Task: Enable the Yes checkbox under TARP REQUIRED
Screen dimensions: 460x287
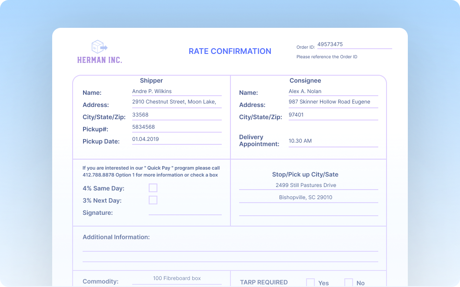Action: tap(310, 282)
